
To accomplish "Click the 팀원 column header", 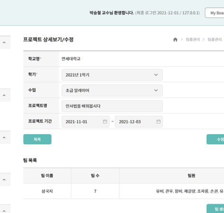I will 172,176.
